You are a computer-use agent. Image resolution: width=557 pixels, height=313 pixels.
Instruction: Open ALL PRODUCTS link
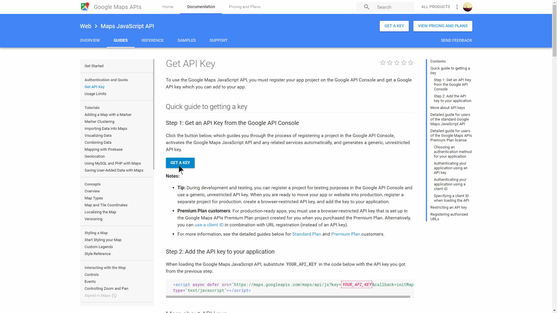435,7
